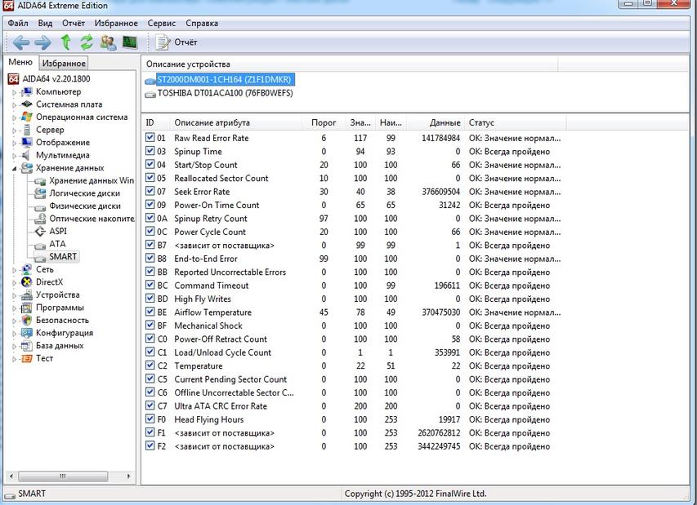
Task: Open the Отчёт menu
Action: pyautogui.click(x=74, y=23)
